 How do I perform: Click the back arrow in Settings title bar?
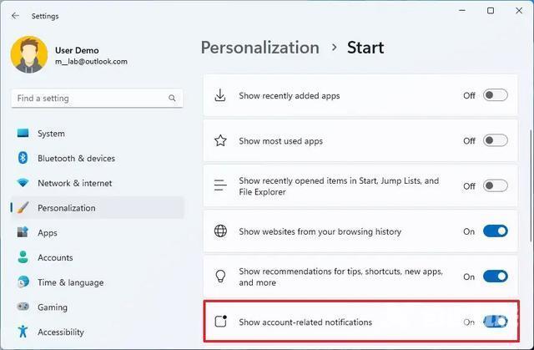[x=15, y=15]
